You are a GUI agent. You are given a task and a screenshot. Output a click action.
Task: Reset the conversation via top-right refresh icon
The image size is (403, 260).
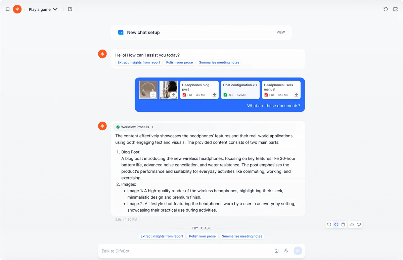point(386,9)
